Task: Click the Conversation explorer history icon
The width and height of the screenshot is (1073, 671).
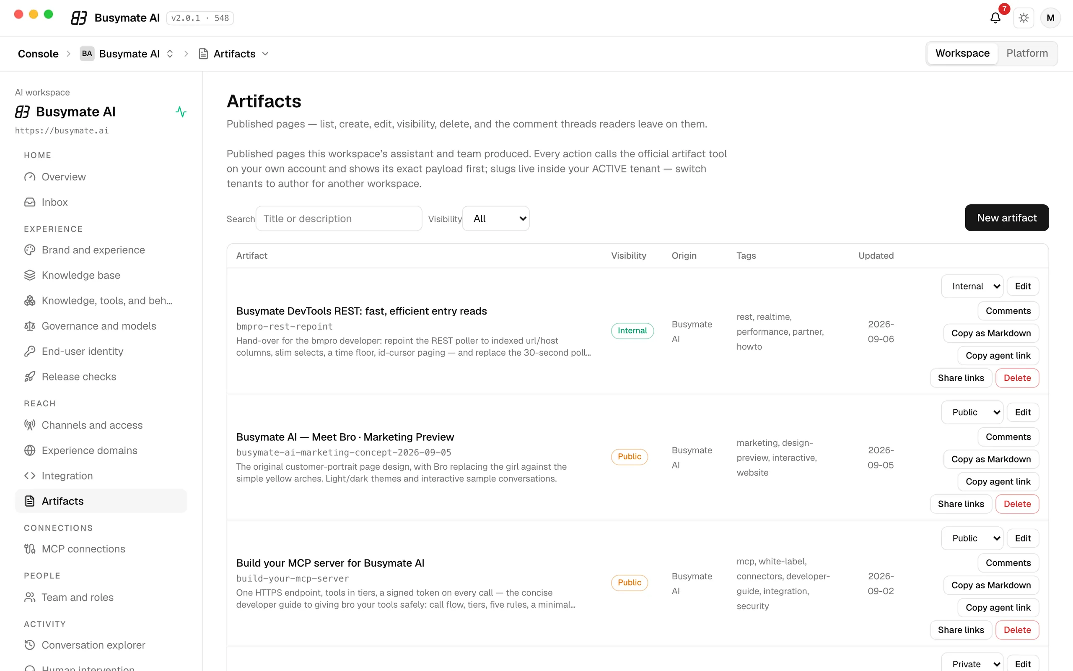Action: 30,645
